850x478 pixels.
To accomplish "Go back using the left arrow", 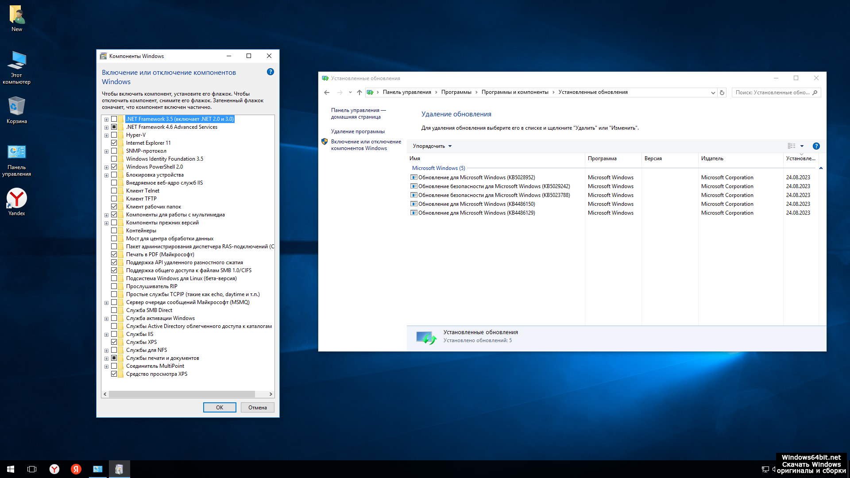I will pos(327,93).
